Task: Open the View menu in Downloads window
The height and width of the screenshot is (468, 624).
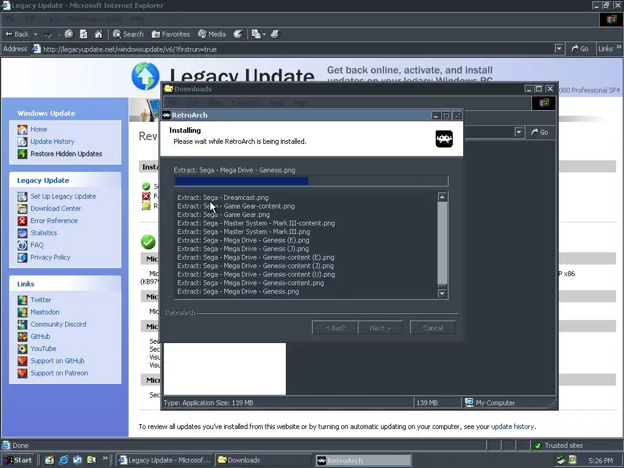Action: pyautogui.click(x=215, y=104)
